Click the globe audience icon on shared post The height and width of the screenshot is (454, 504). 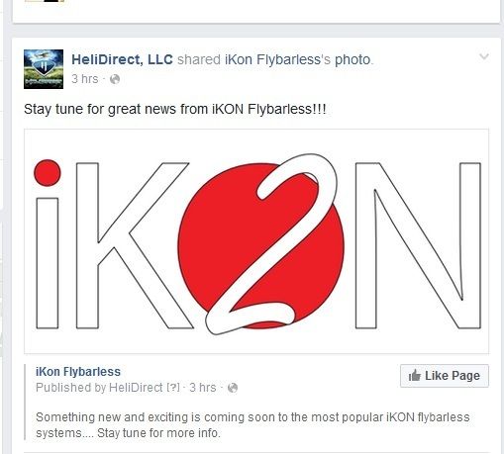(x=233, y=388)
